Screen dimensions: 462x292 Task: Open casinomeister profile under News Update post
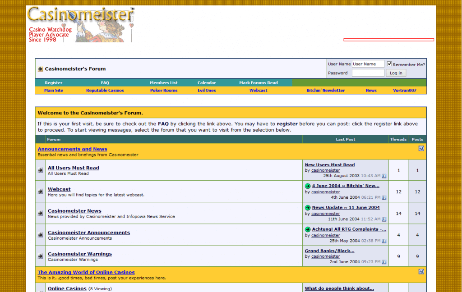point(326,214)
